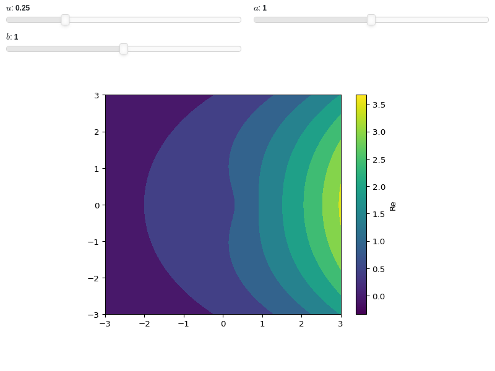Click the a value label 1
495x371 pixels.
pyautogui.click(x=265, y=8)
